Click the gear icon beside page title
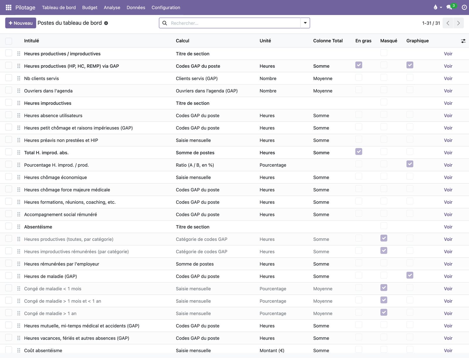This screenshot has width=469, height=358. tap(106, 23)
